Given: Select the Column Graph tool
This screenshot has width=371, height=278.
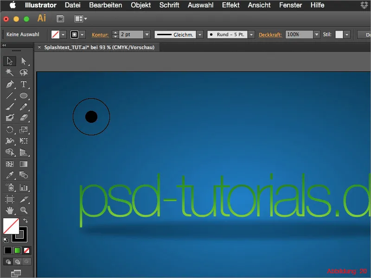Looking at the screenshot, I should (24, 188).
